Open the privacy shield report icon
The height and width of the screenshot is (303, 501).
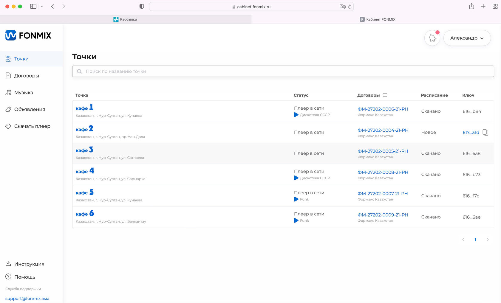point(142,7)
